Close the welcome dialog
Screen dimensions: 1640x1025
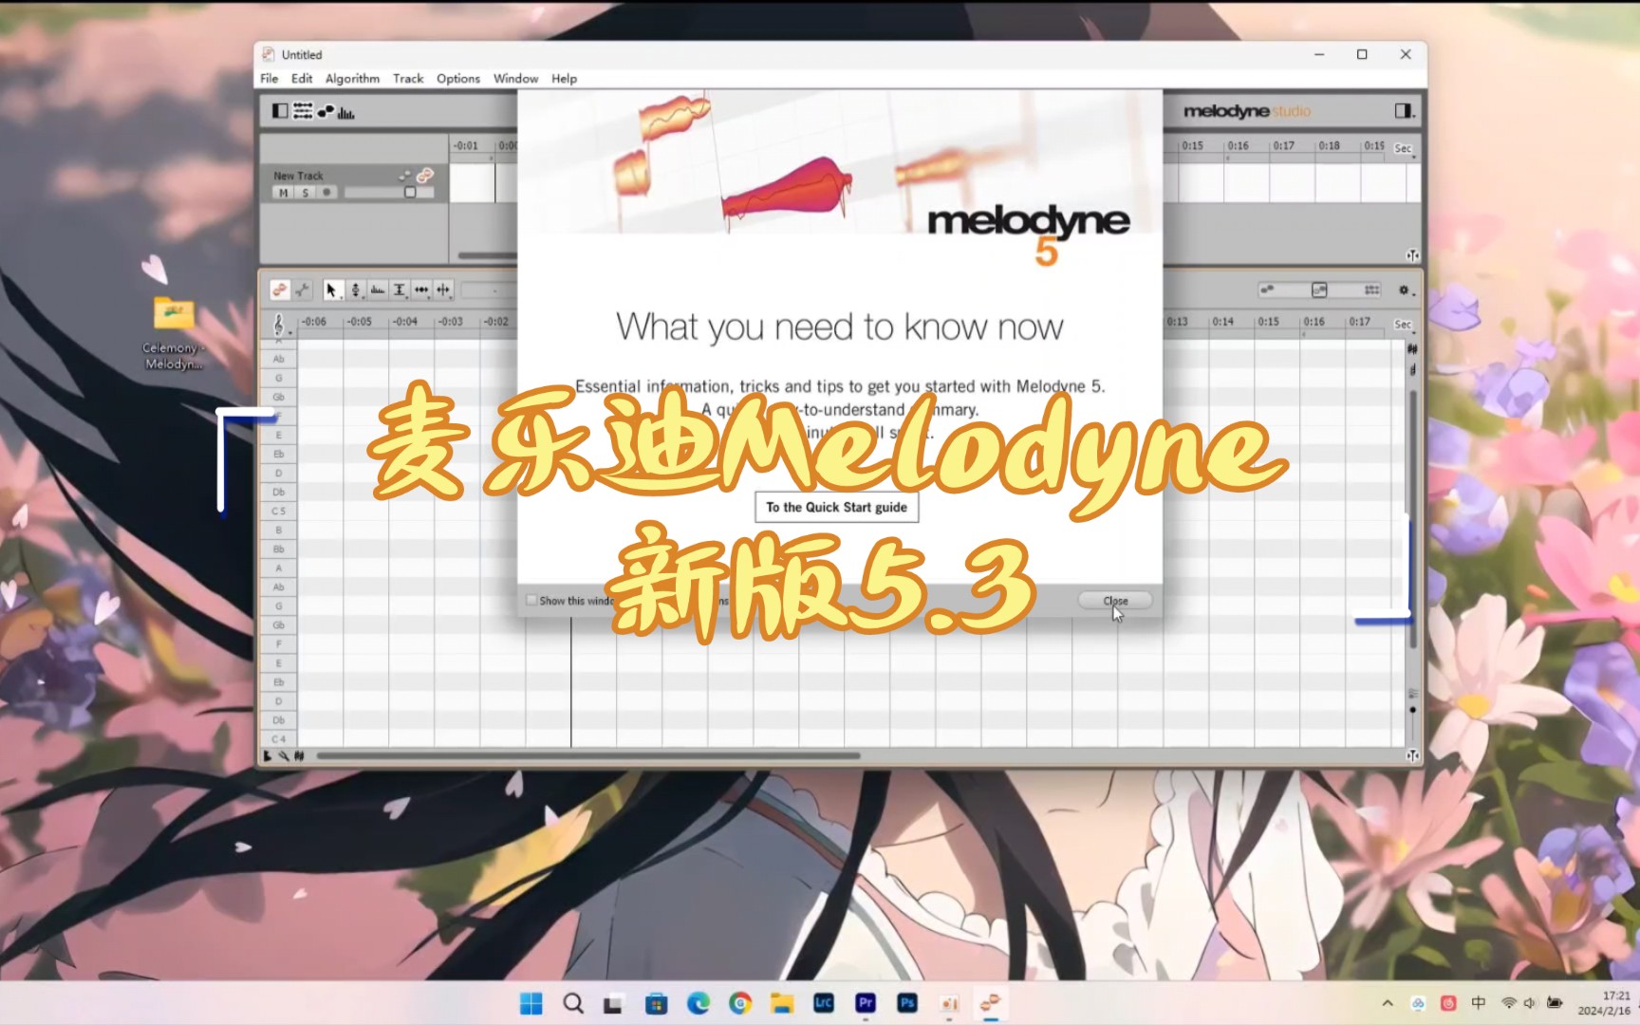pos(1115,601)
